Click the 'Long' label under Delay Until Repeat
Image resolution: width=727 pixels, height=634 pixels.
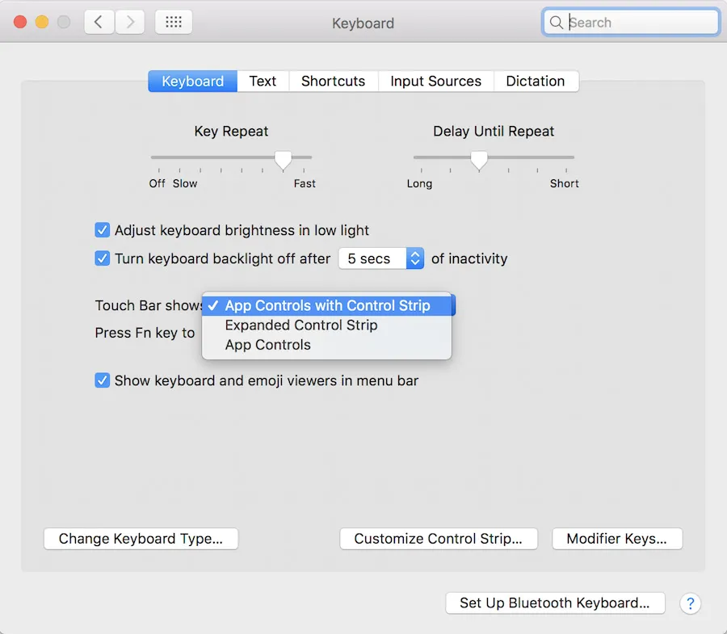419,183
